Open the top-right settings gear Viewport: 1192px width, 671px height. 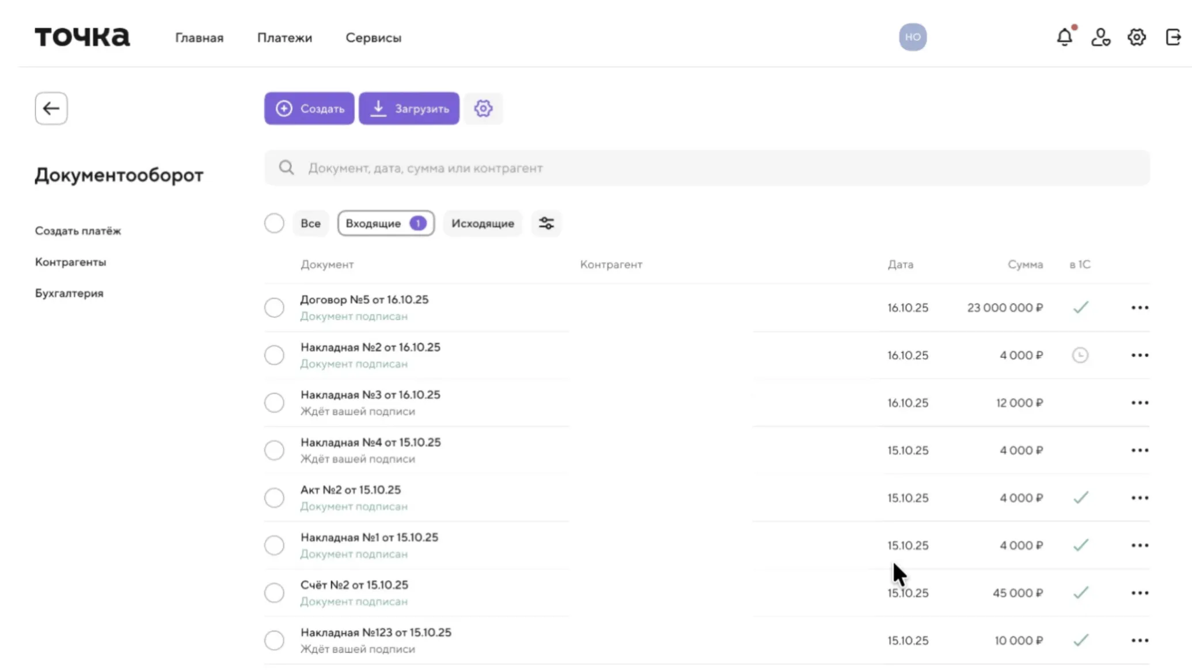(x=1137, y=37)
